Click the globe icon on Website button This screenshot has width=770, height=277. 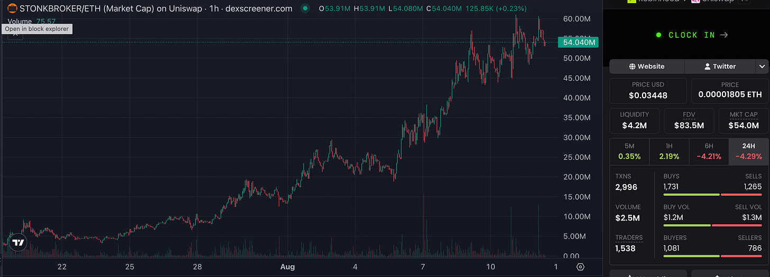coord(632,66)
